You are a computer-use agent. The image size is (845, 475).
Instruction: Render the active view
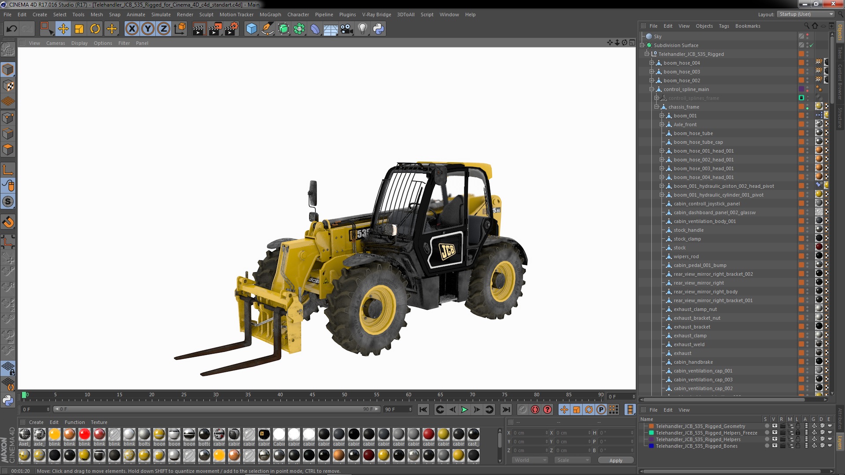click(x=199, y=29)
